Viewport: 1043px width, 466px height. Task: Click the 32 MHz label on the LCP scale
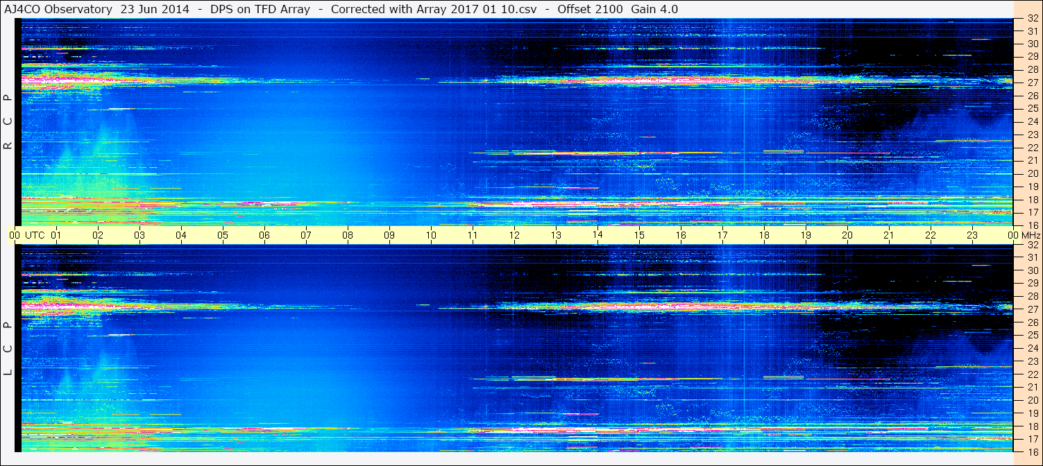1032,245
